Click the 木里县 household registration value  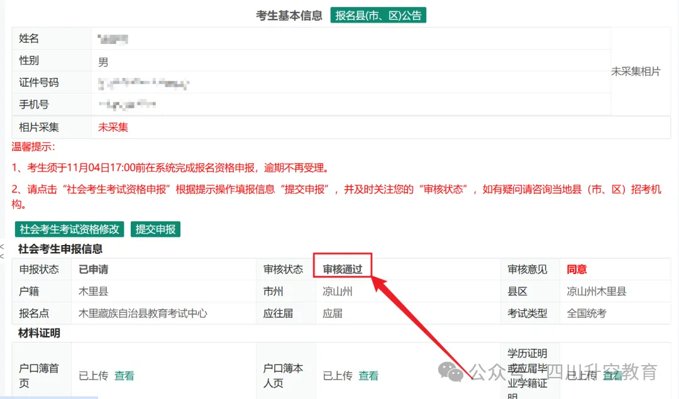click(93, 292)
